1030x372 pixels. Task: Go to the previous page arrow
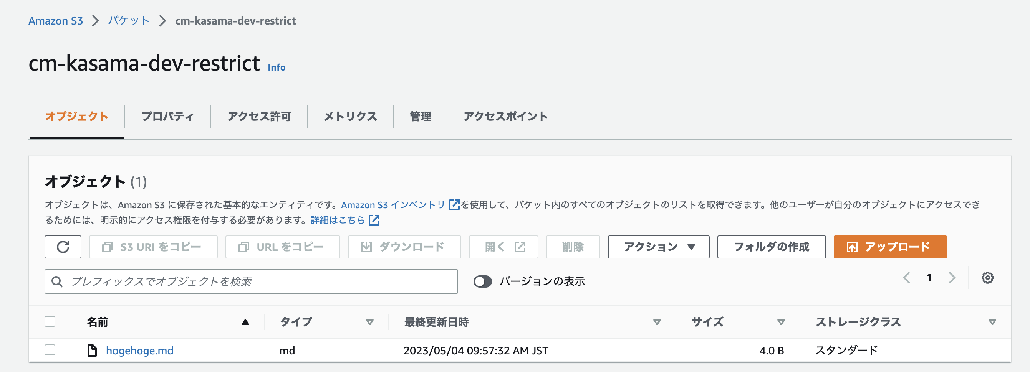coord(906,278)
